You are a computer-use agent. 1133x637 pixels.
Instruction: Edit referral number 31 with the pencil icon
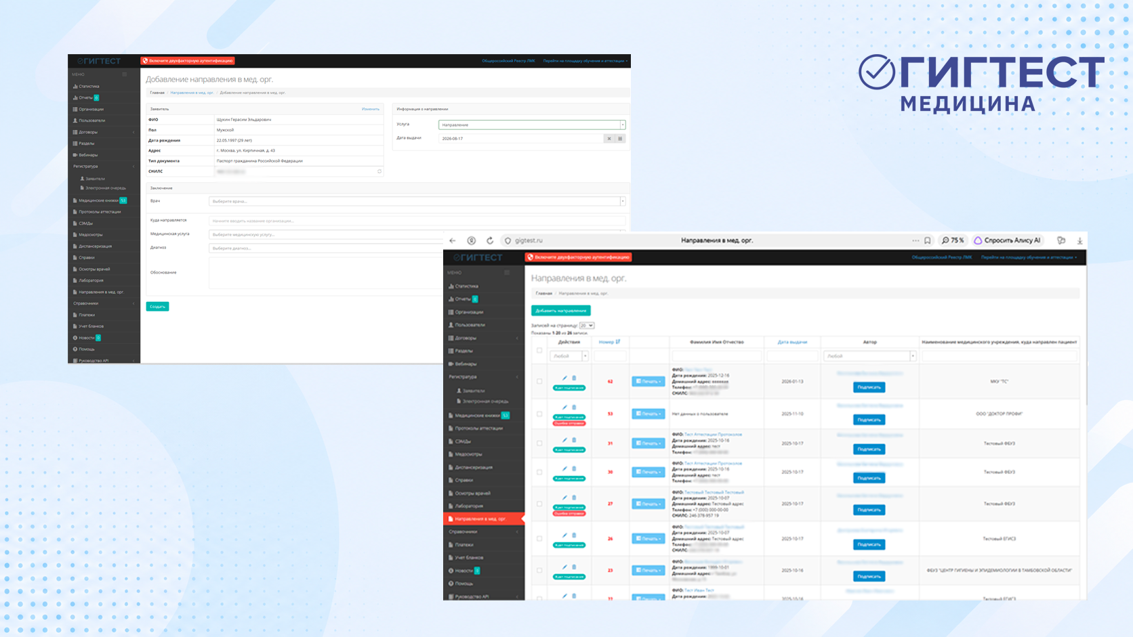coord(564,440)
